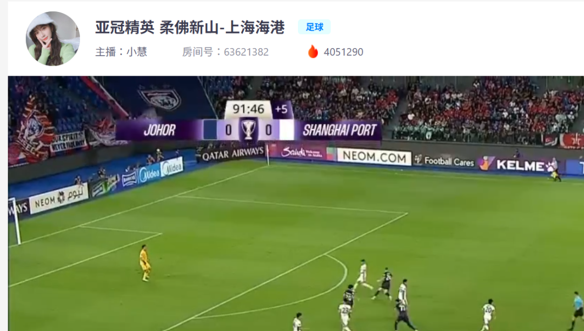Image resolution: width=584 pixels, height=331 pixels.
Task: Click the goalkeeper in the yellow kit
Action: 144,263
